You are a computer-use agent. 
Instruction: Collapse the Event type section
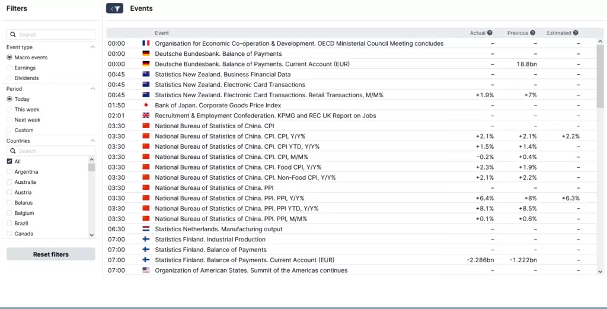(92, 47)
